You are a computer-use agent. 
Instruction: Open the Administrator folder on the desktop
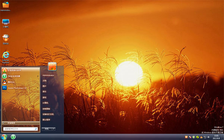click(x=6, y=6)
